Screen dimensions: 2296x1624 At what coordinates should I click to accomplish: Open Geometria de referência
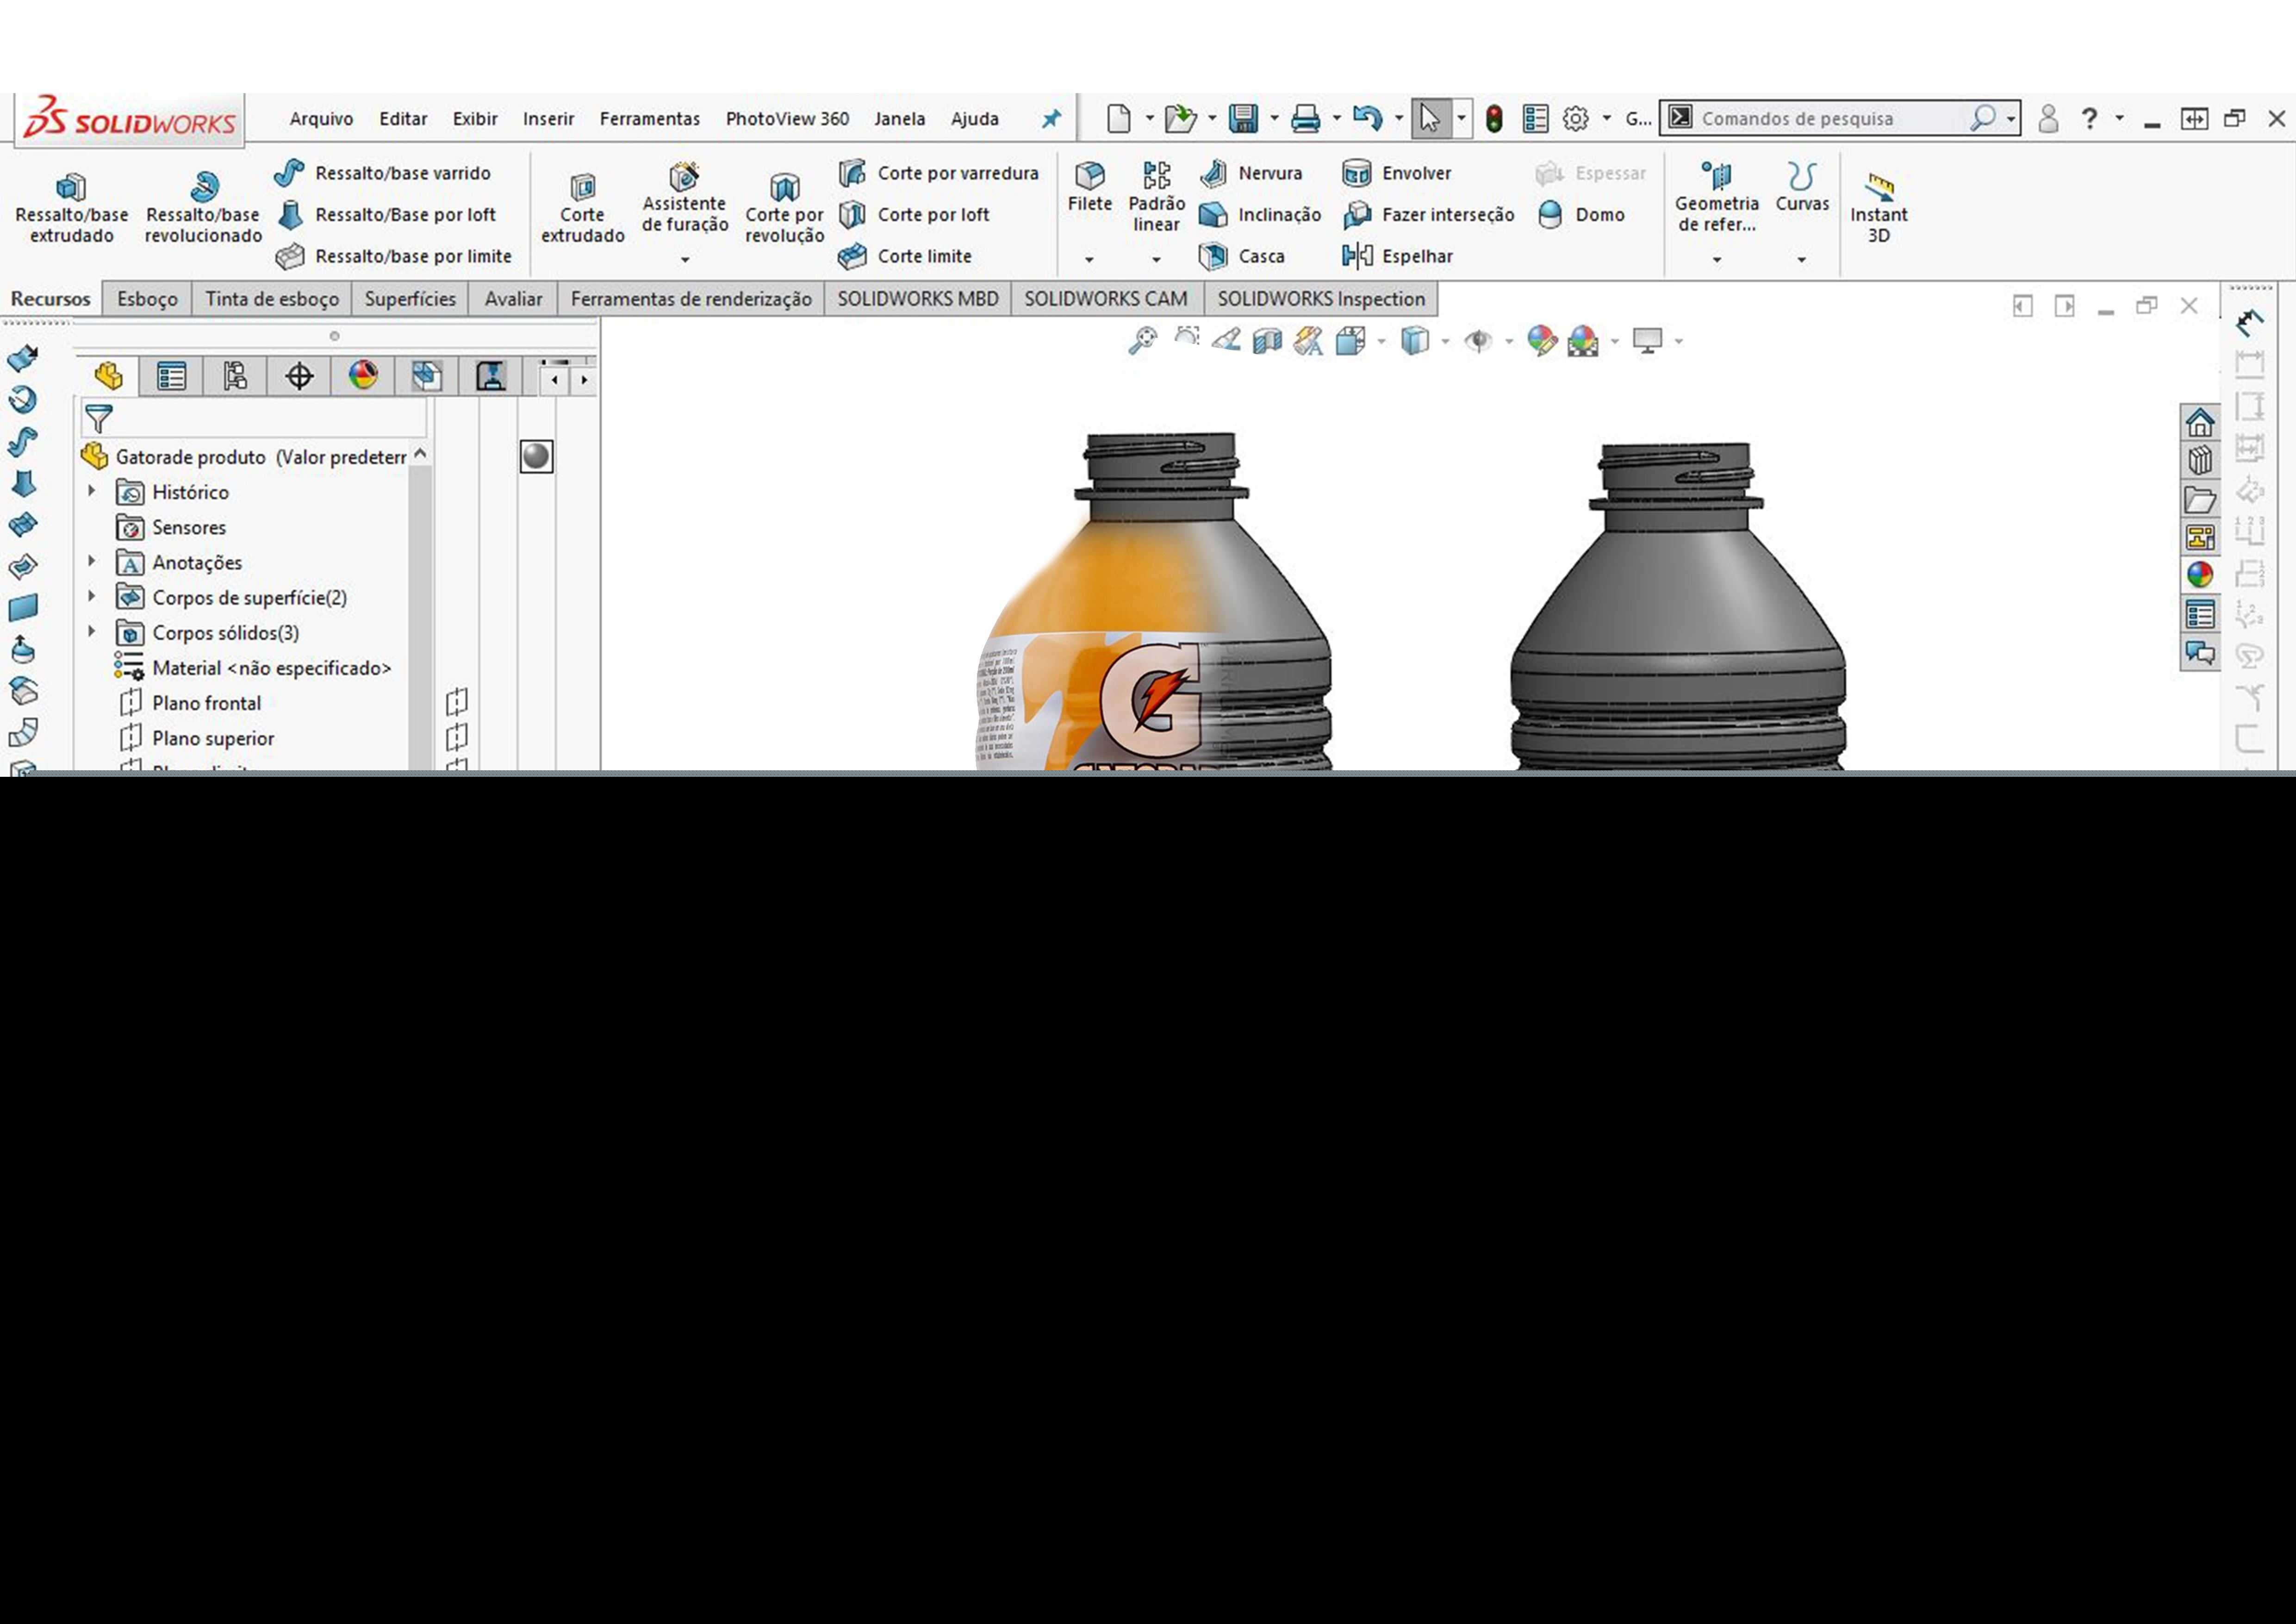click(1717, 197)
